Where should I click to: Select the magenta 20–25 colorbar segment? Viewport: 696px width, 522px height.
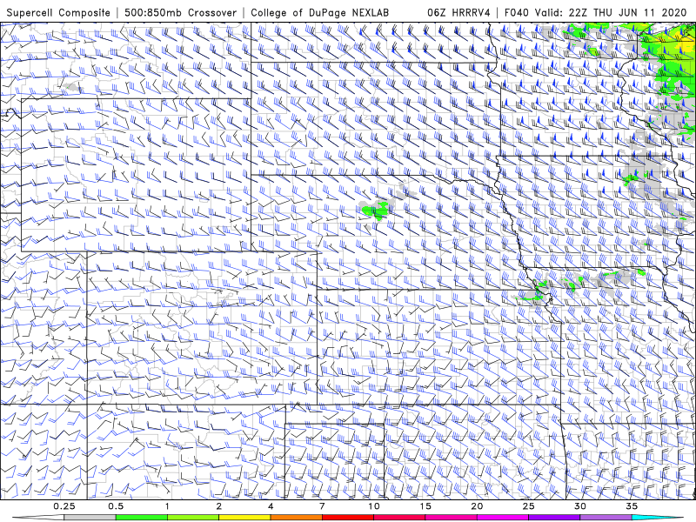(503, 518)
